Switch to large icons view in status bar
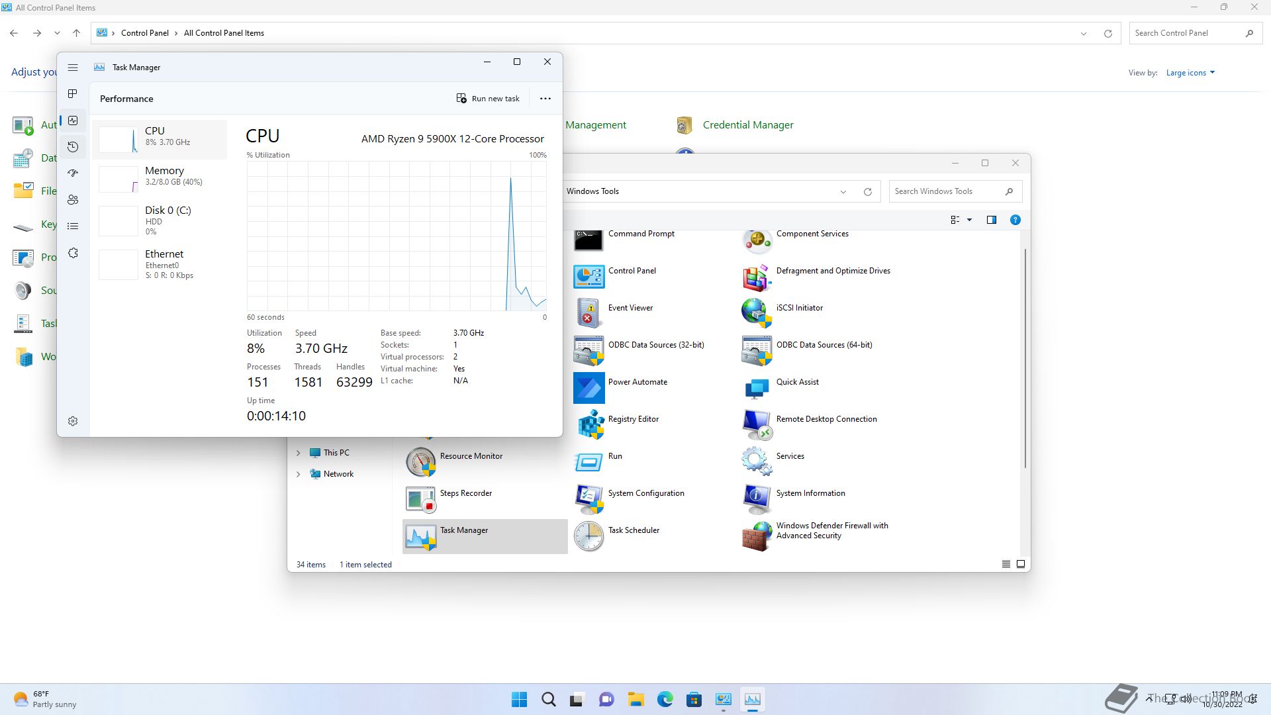The image size is (1271, 715). [x=1021, y=564]
